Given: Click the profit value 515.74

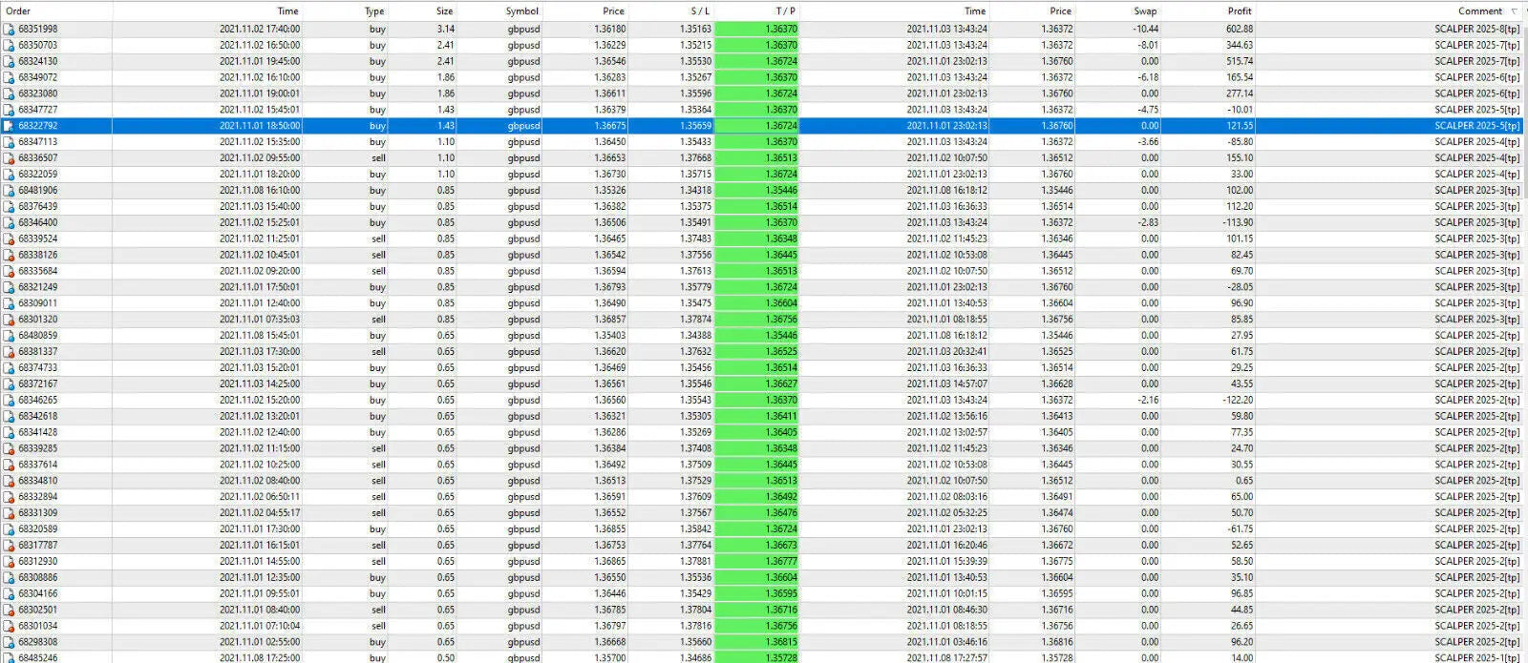Looking at the screenshot, I should 1240,61.
